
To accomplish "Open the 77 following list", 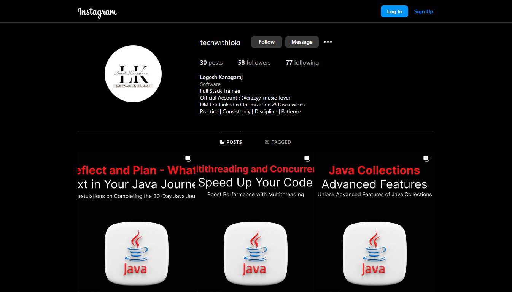I will [302, 63].
